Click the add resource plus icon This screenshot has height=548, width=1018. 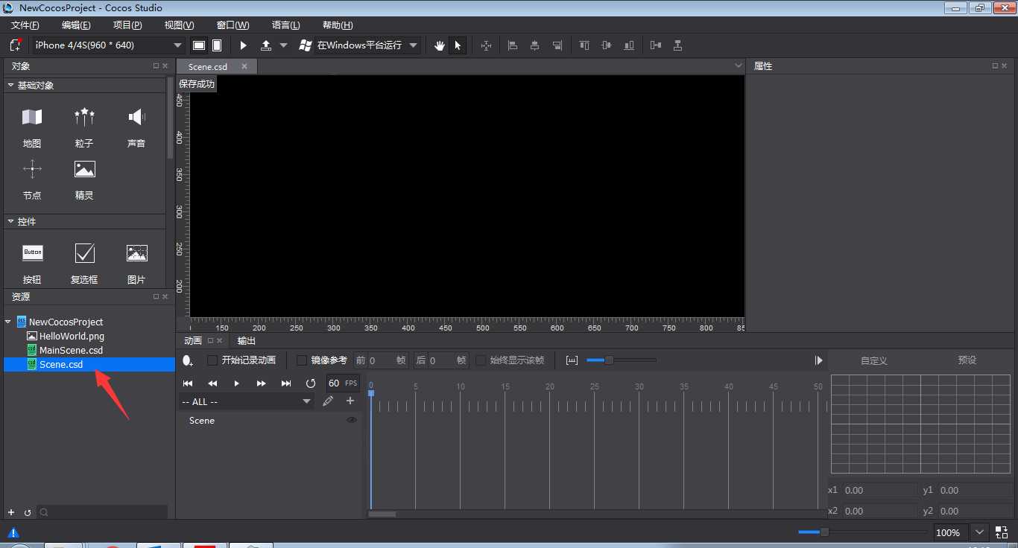[x=11, y=512]
